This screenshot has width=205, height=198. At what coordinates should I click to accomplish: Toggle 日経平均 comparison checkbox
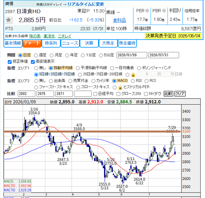click(x=95, y=94)
